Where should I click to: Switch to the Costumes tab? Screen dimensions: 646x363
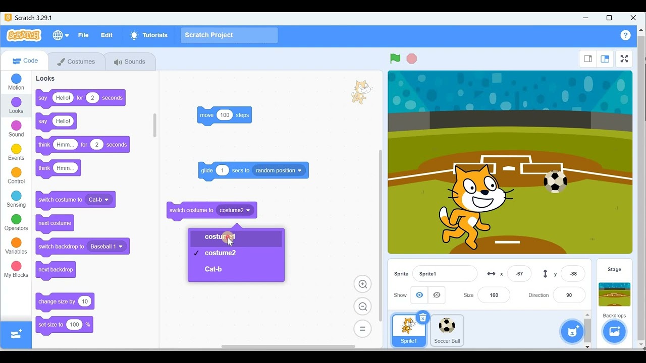(x=76, y=62)
